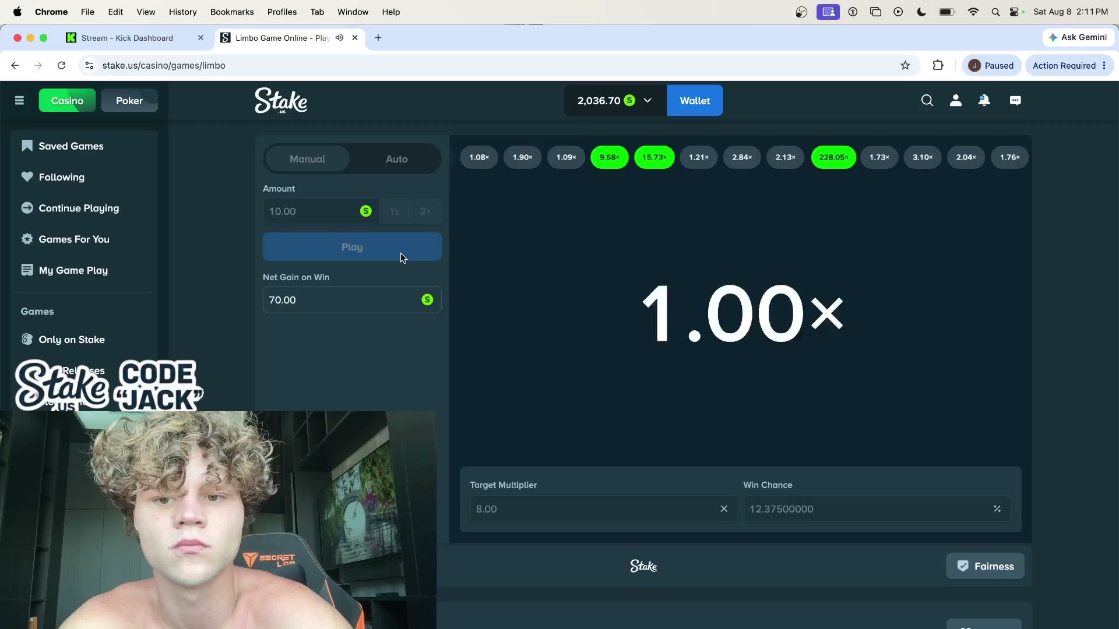1119x629 pixels.
Task: Open macOS Control Center
Action: (1015, 12)
